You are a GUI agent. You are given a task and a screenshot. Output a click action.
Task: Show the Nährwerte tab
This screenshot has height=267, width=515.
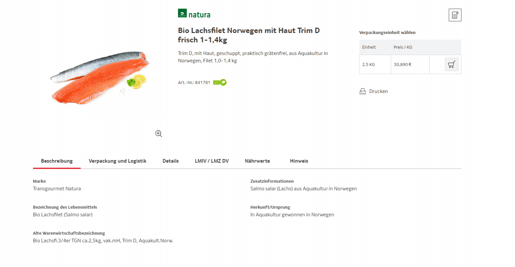(257, 161)
